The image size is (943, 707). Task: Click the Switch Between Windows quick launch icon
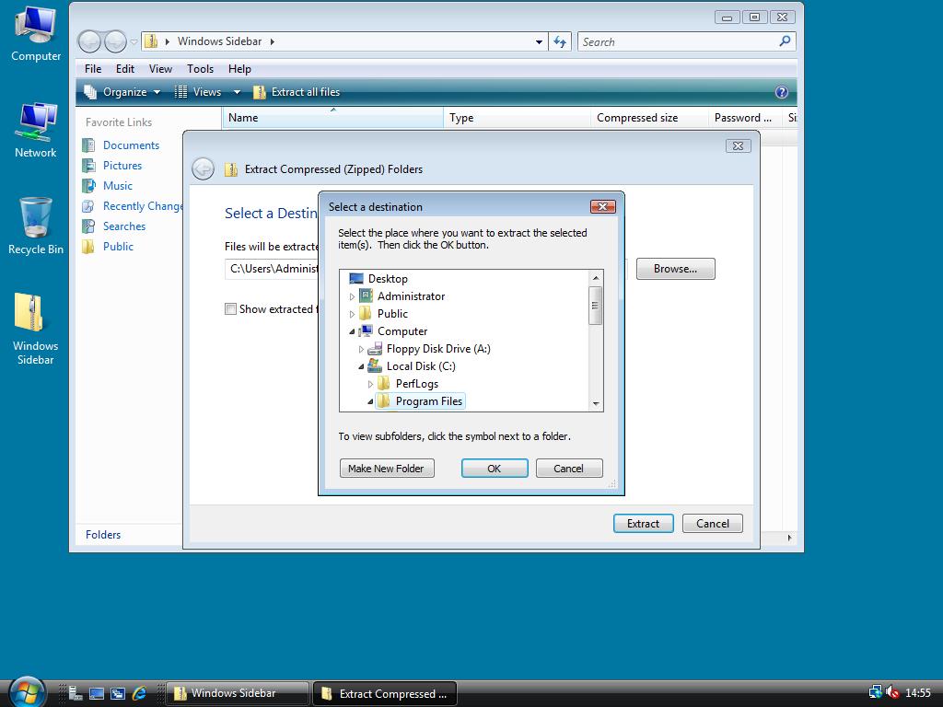coord(118,693)
